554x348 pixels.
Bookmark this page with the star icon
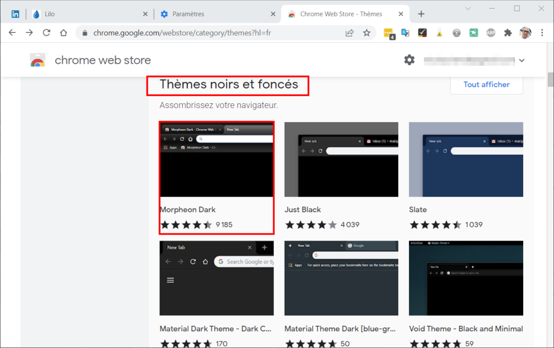367,33
